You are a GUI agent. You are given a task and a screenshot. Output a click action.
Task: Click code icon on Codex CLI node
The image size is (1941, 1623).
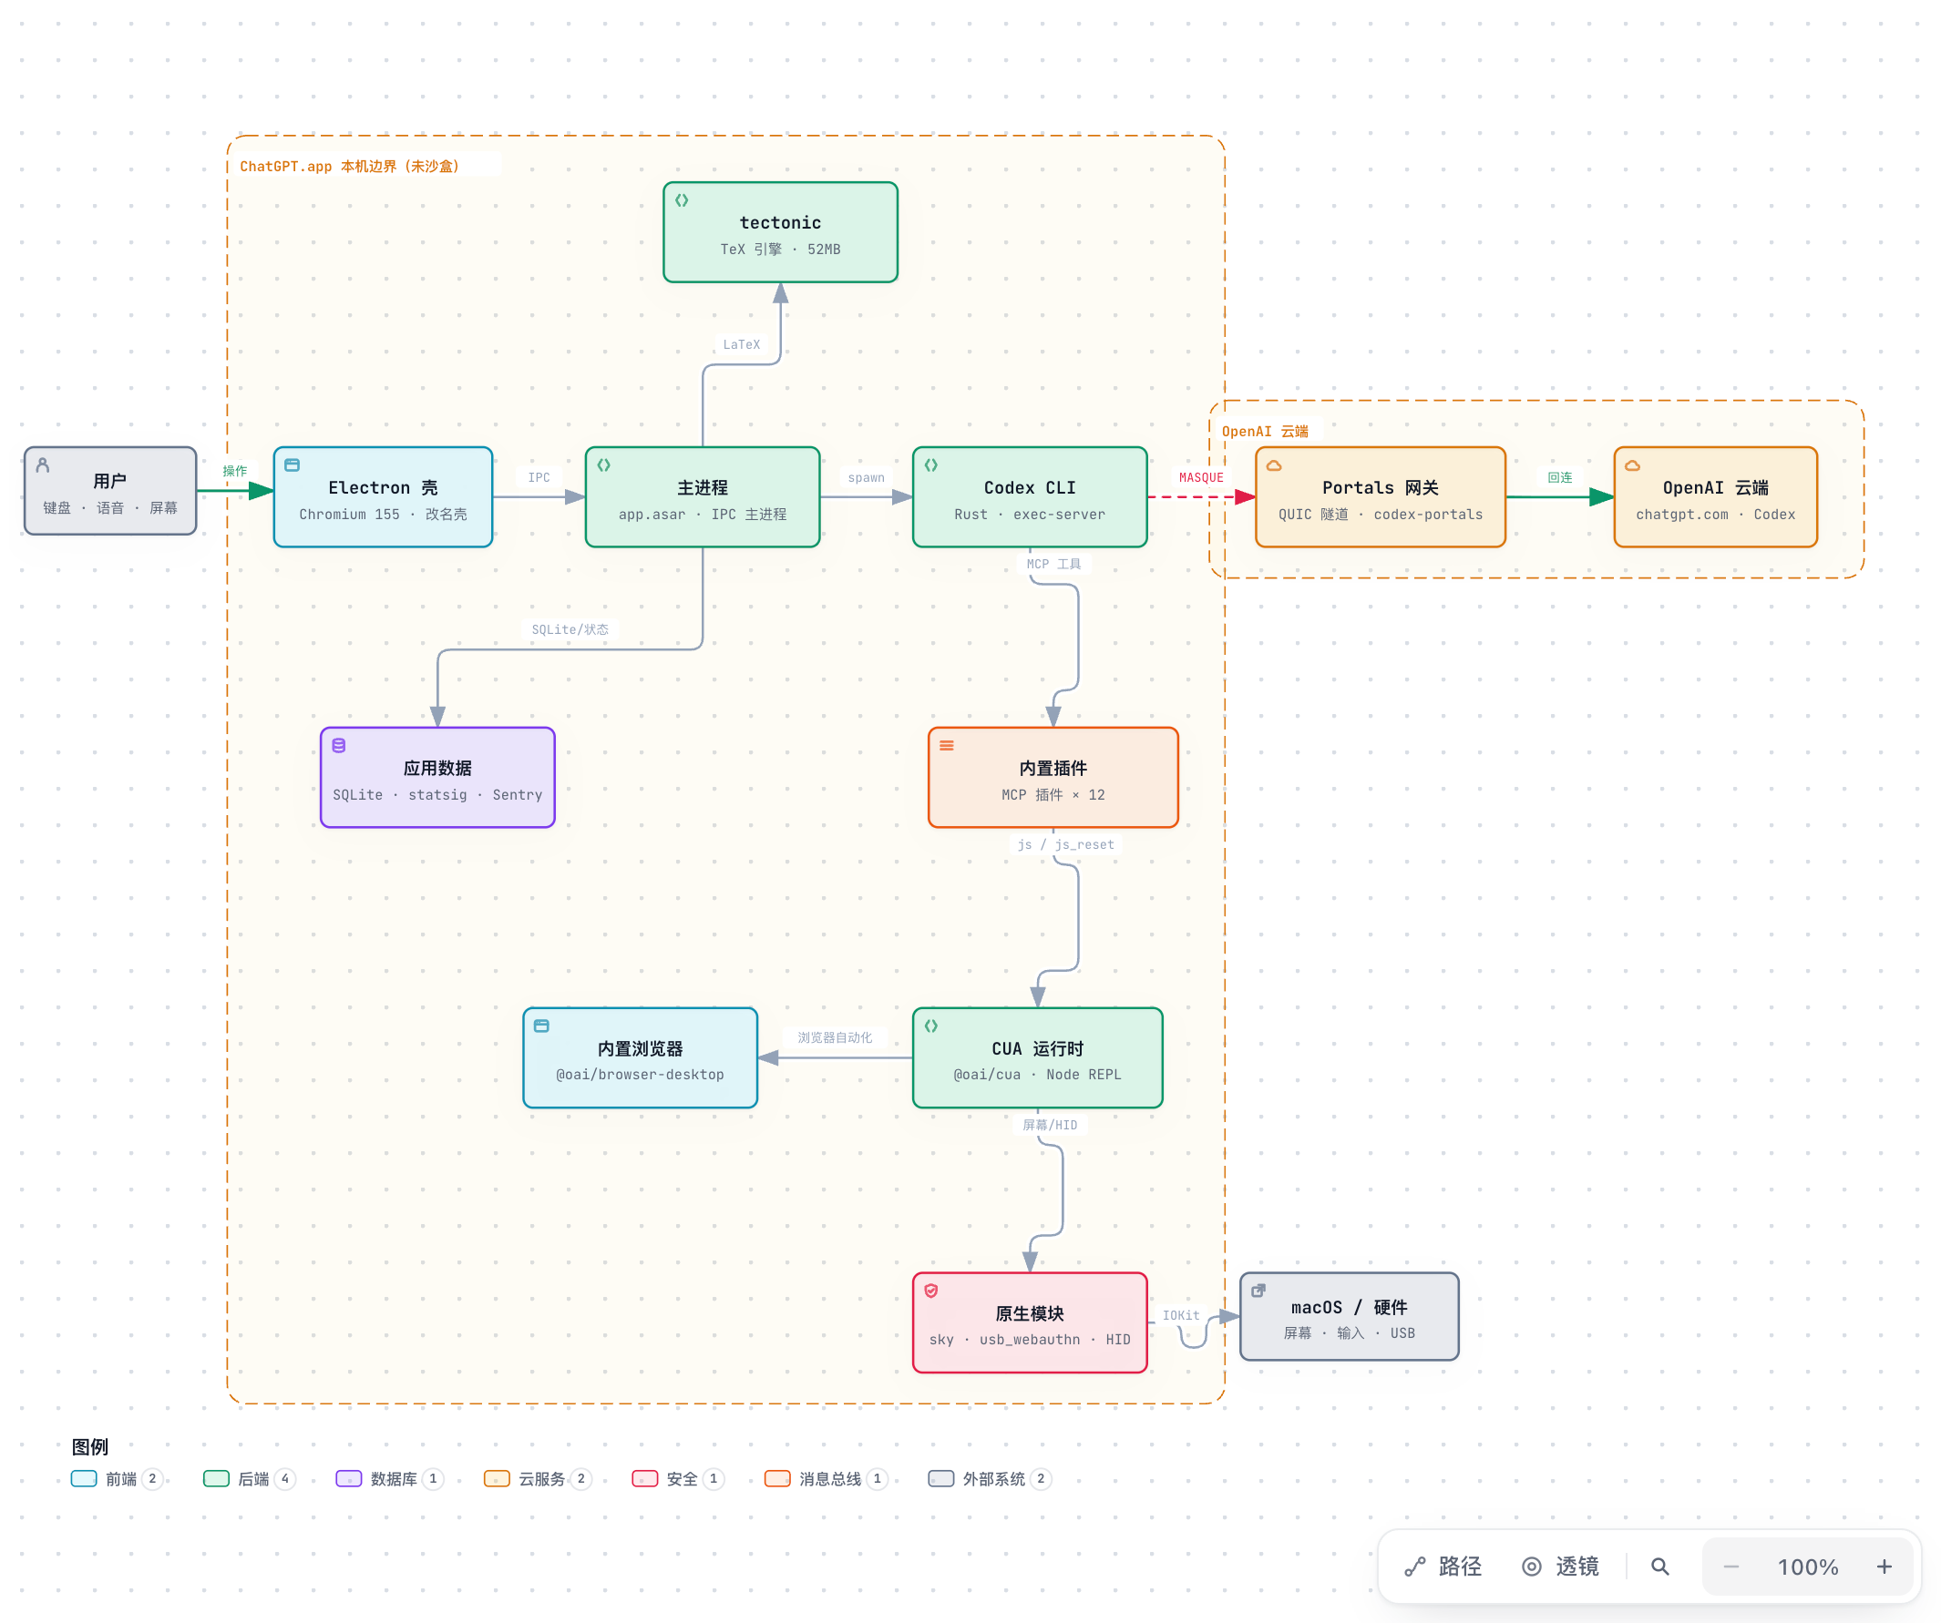click(930, 465)
